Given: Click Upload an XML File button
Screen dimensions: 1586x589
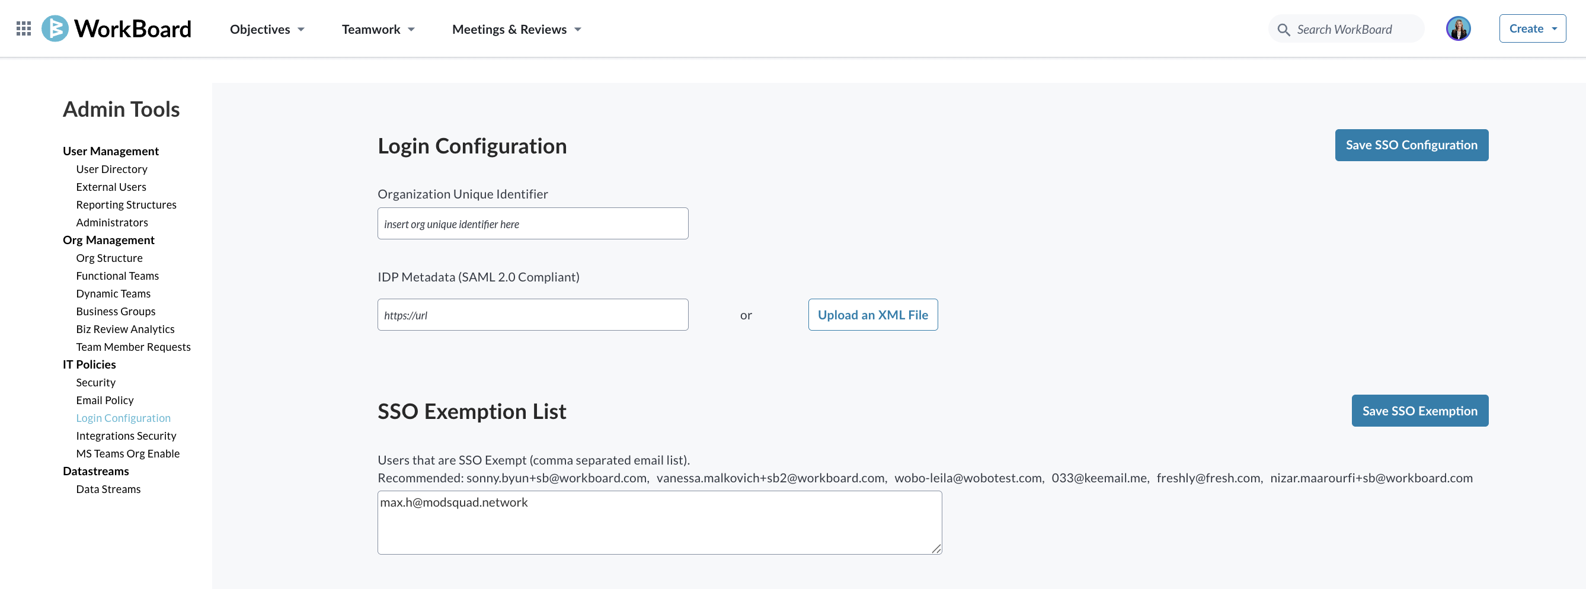Looking at the screenshot, I should click(872, 315).
